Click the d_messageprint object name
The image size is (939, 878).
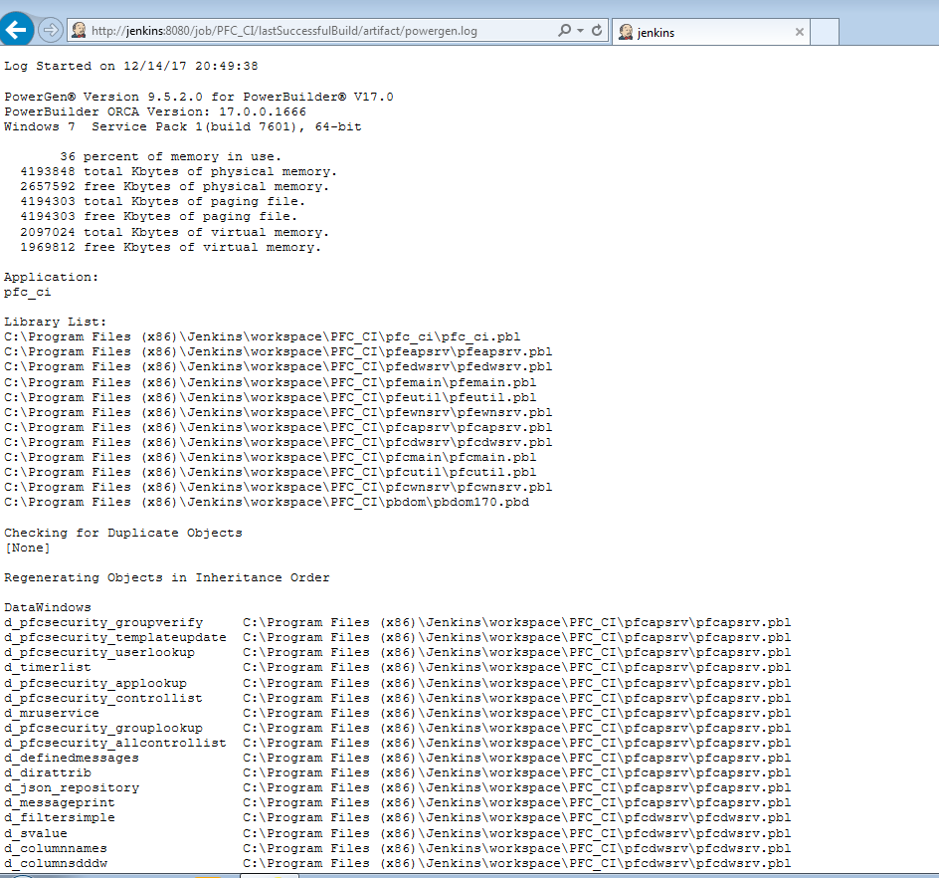point(60,803)
